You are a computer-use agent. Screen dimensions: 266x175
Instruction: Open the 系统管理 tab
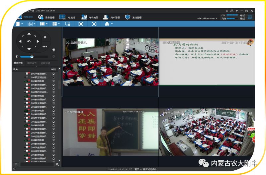(133, 17)
